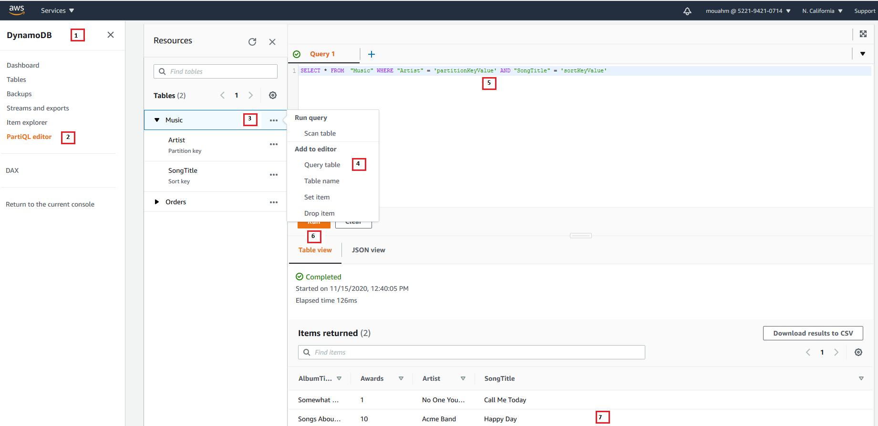This screenshot has width=878, height=426.
Task: Choose Scan table menu option
Action: point(320,133)
